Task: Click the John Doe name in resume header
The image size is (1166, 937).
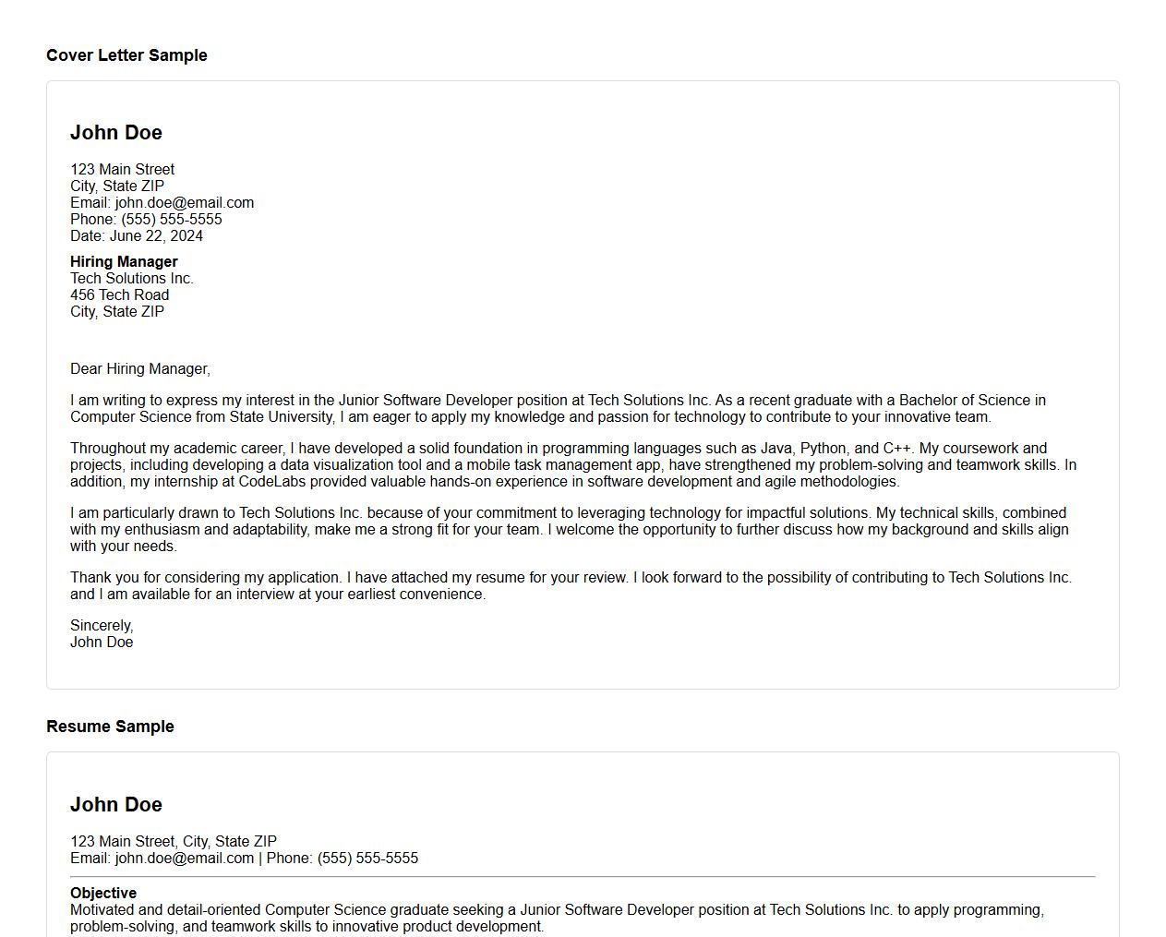Action: (x=116, y=805)
